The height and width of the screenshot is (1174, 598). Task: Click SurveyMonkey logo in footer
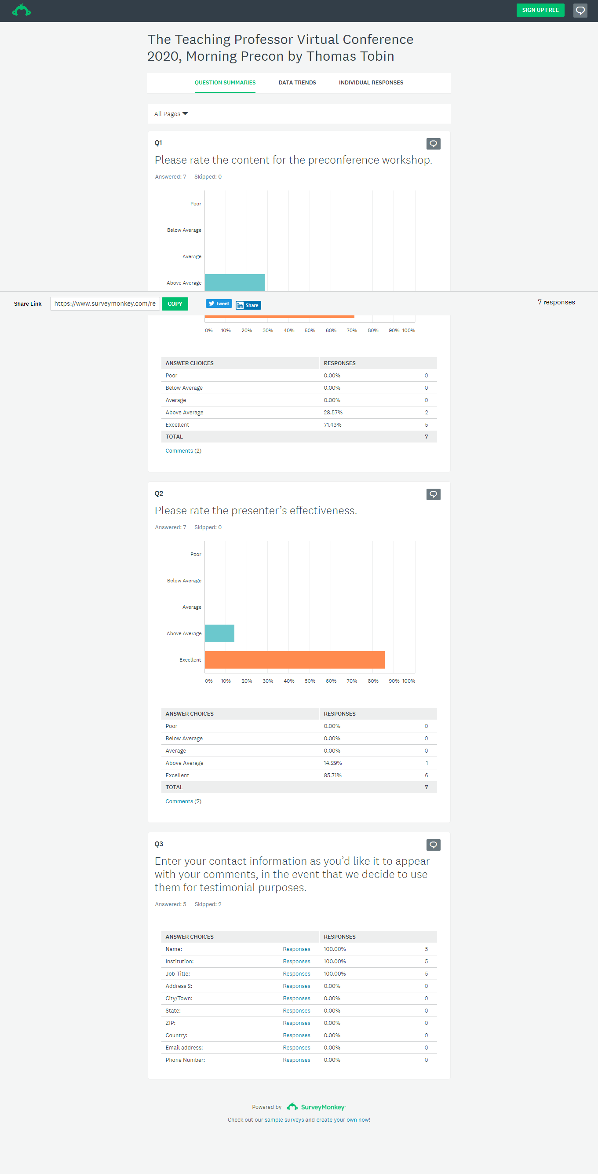(316, 1107)
